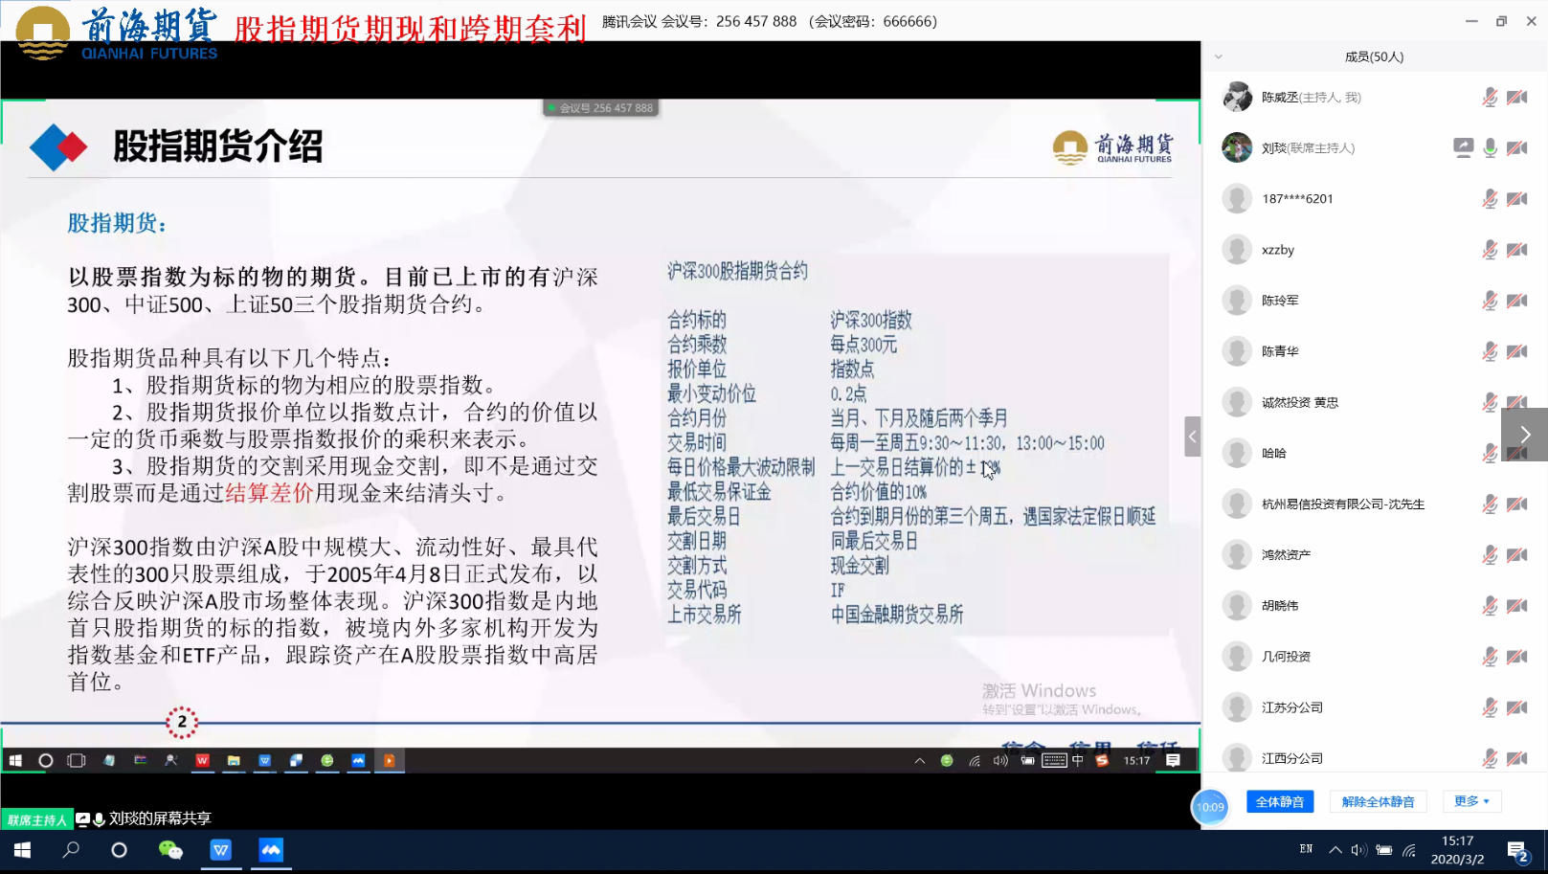The width and height of the screenshot is (1548, 874).
Task: Click right arrow expander on members panel
Action: (x=1525, y=435)
